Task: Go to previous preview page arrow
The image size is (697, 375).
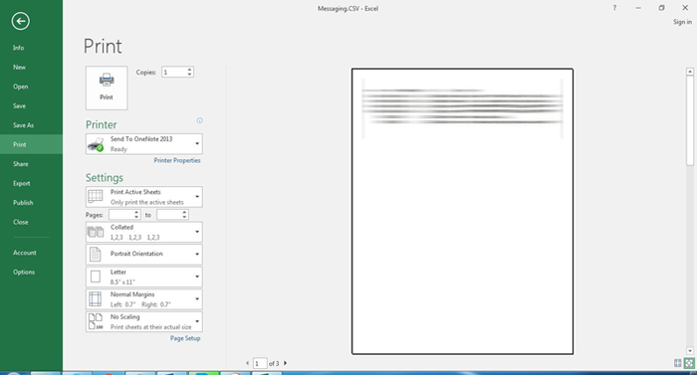Action: (x=248, y=363)
